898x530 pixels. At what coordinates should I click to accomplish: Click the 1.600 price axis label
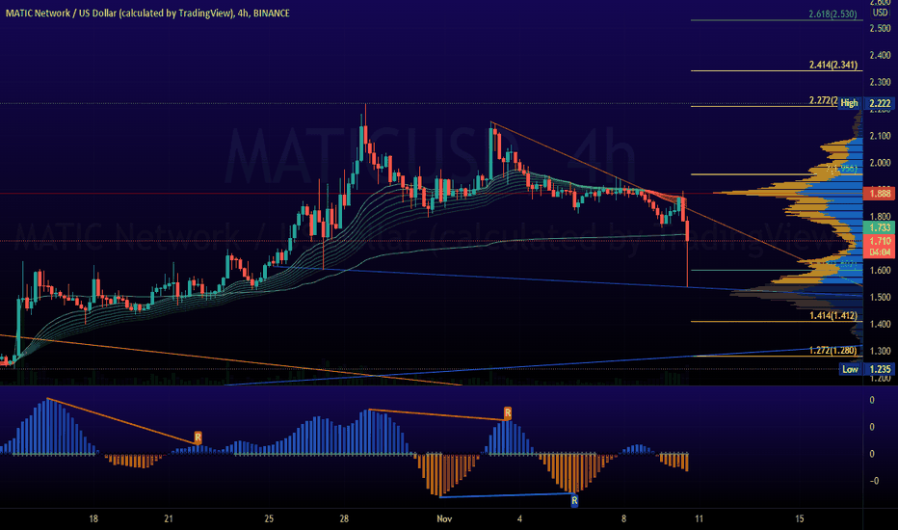[881, 271]
